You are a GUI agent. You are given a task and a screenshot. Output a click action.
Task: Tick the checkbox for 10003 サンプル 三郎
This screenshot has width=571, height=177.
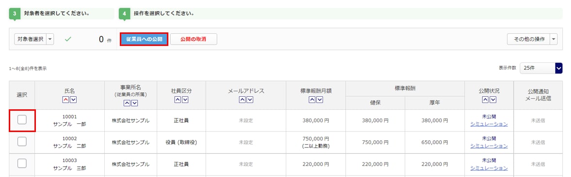point(22,163)
